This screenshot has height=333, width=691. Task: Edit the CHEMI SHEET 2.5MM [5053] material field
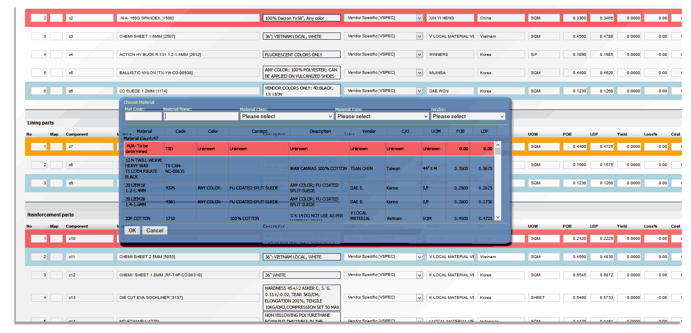click(x=188, y=256)
